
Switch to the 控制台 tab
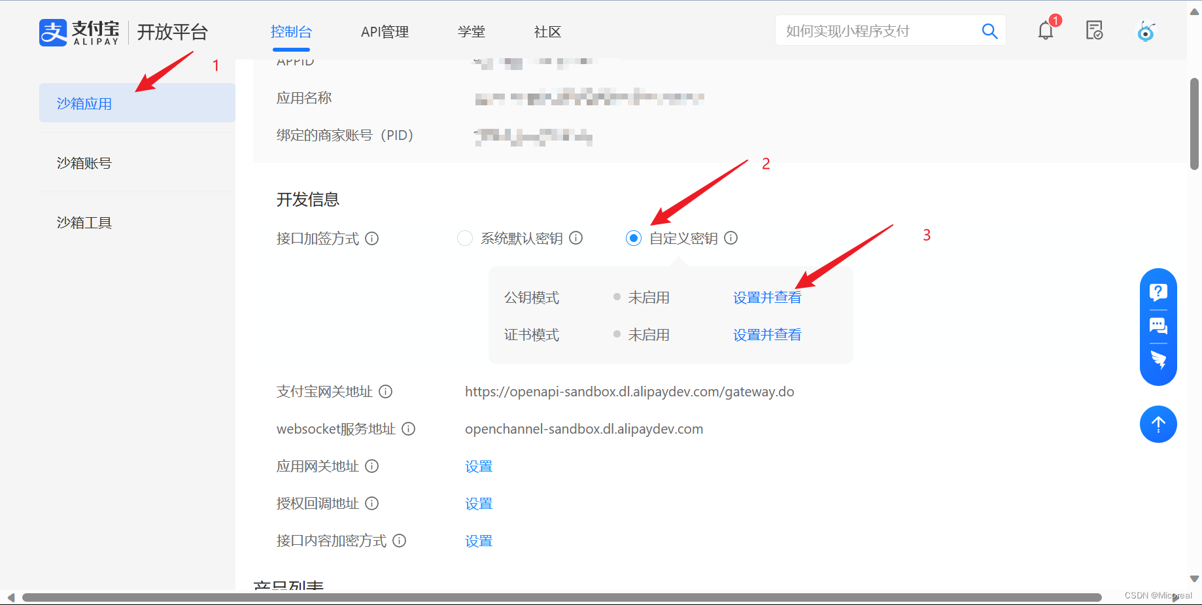[x=291, y=31]
